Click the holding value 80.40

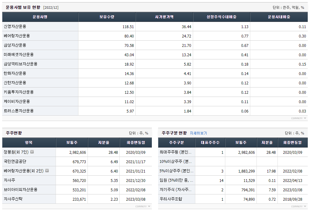129,36
